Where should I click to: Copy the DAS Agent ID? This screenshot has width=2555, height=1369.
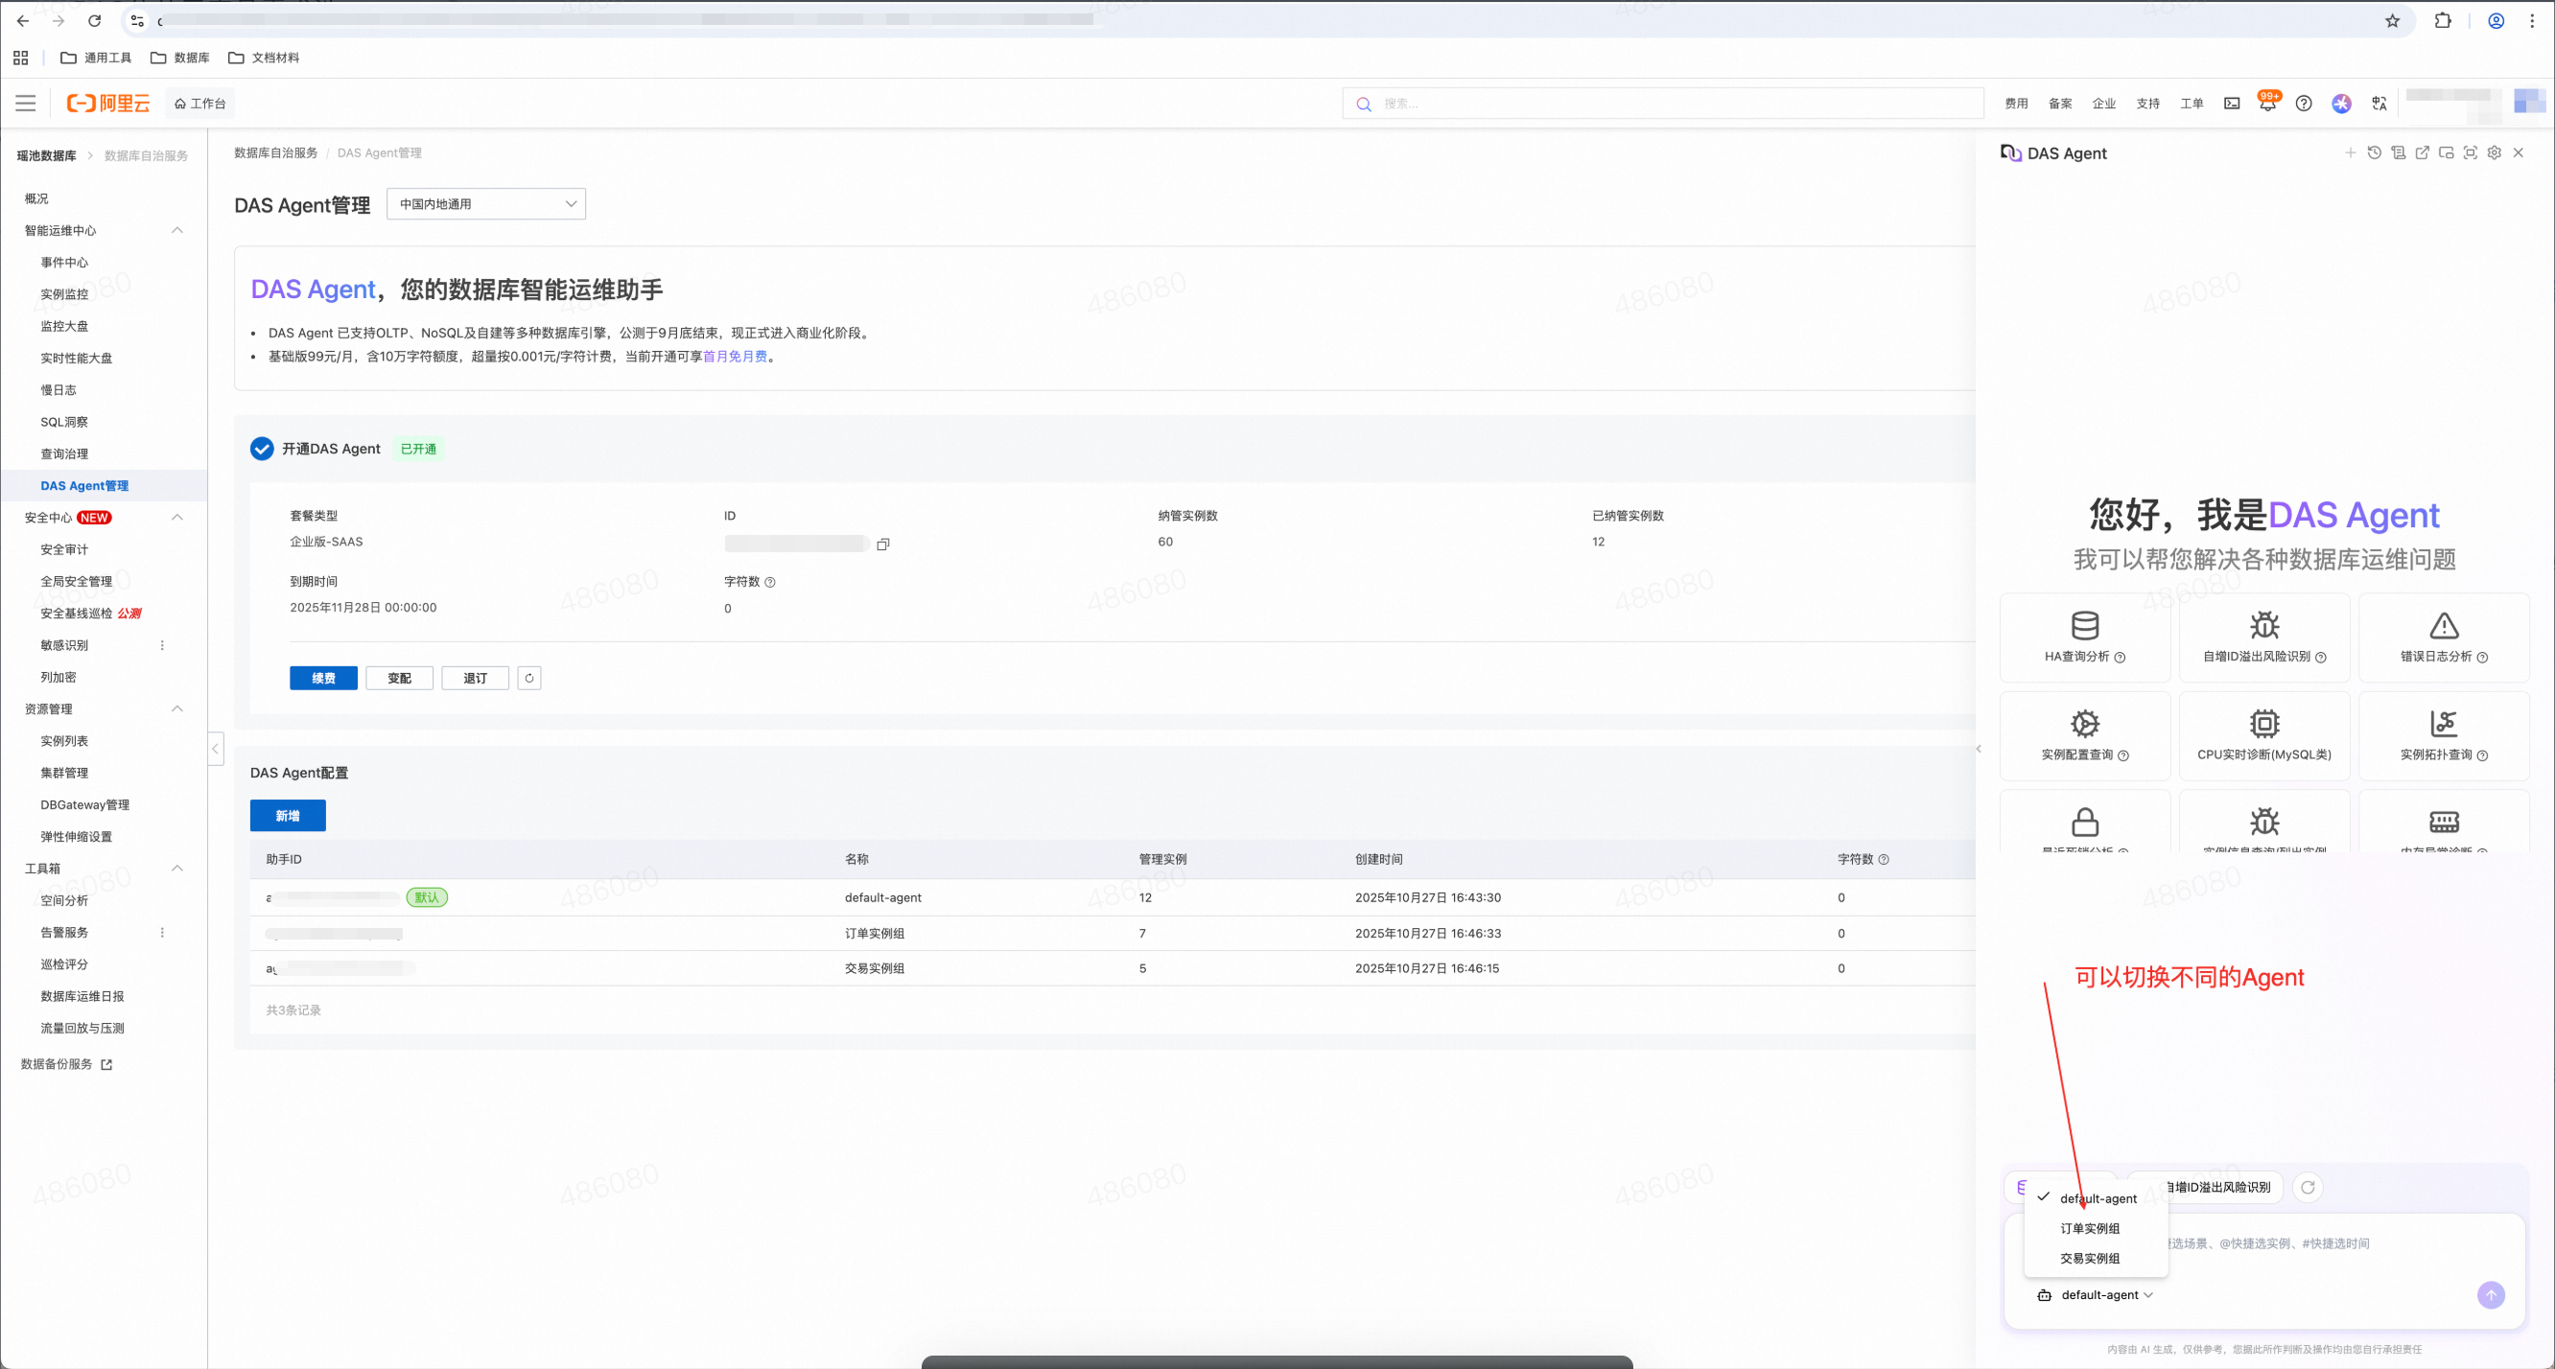click(882, 544)
